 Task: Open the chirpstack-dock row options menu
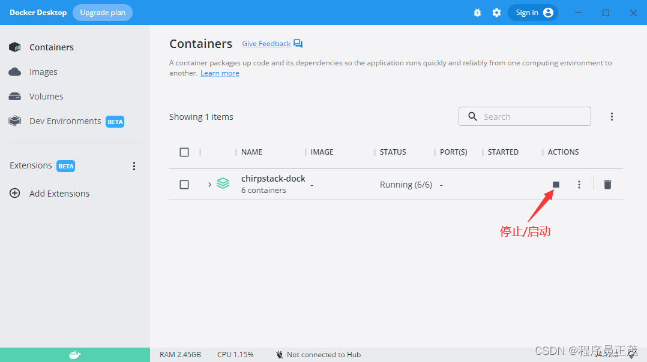coord(579,185)
